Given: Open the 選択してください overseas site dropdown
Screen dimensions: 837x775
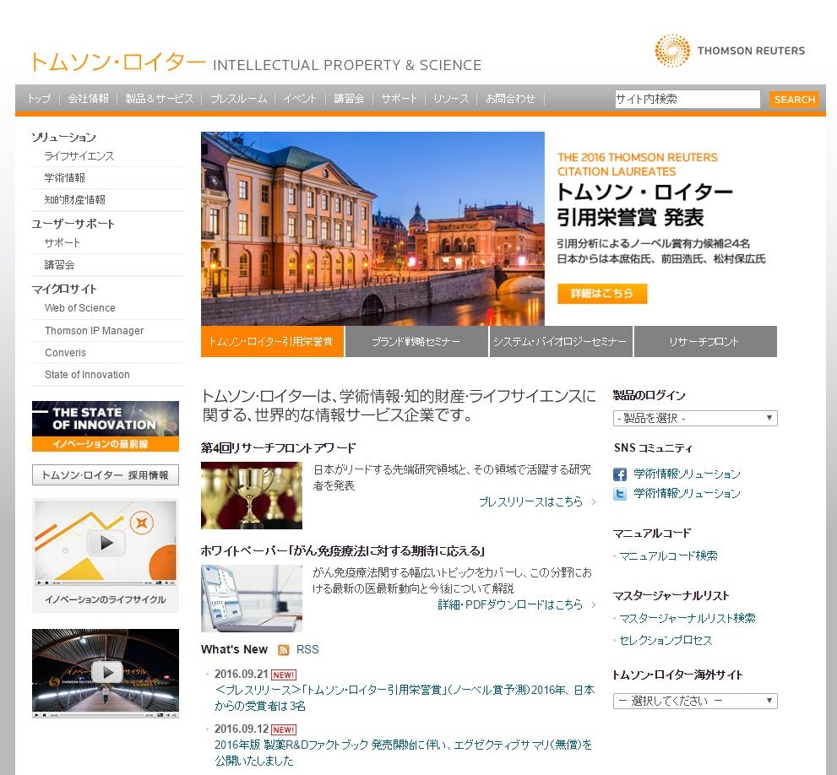Looking at the screenshot, I should pyautogui.click(x=695, y=701).
